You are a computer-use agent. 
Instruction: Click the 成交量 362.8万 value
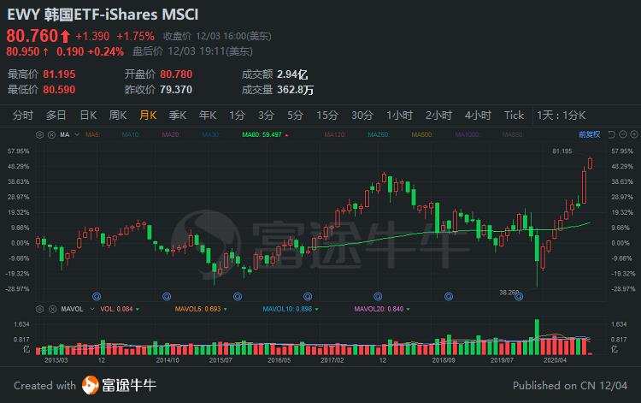pyautogui.click(x=295, y=90)
